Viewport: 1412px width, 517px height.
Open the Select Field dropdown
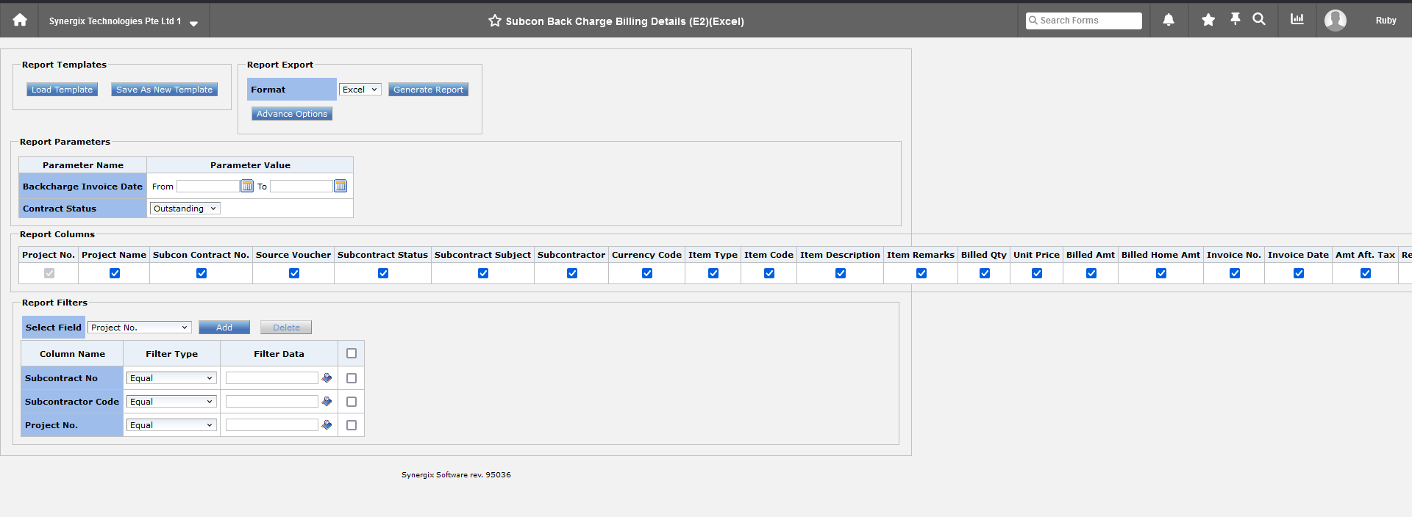pos(139,328)
